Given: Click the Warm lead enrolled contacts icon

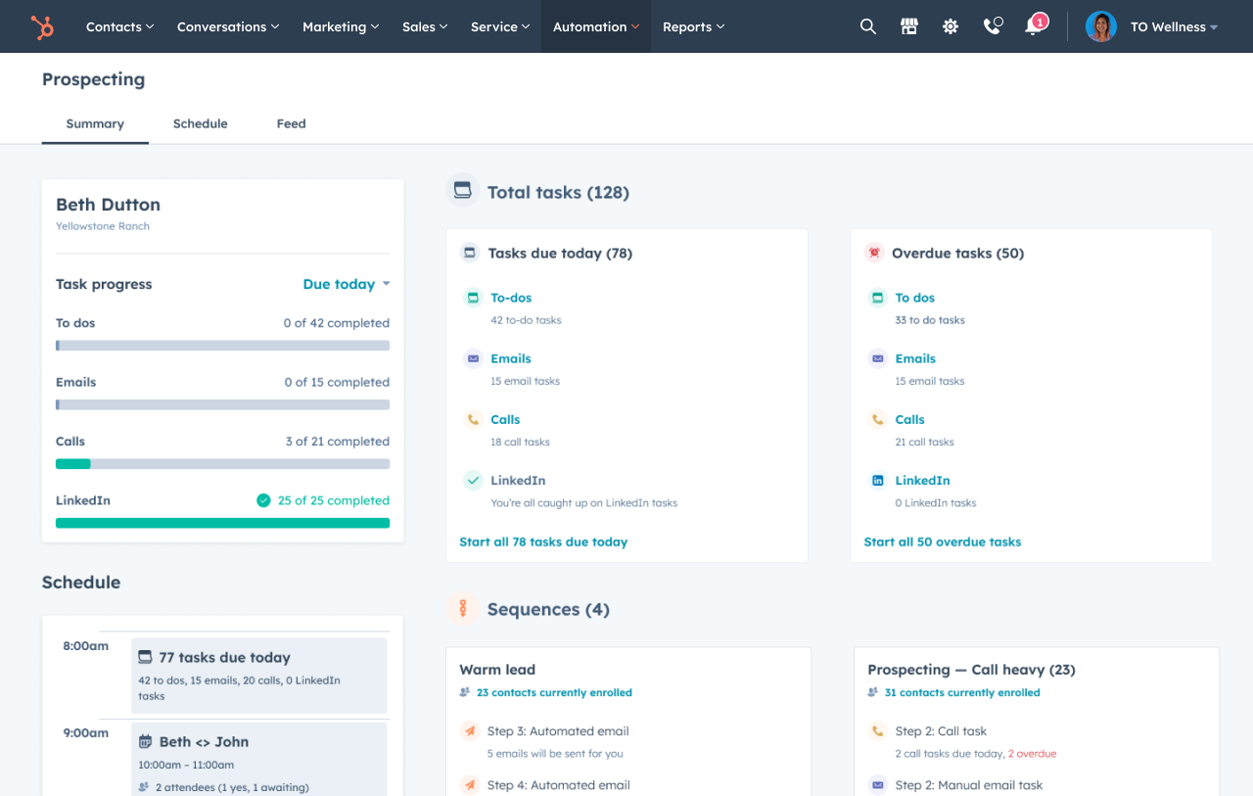Looking at the screenshot, I should [462, 692].
